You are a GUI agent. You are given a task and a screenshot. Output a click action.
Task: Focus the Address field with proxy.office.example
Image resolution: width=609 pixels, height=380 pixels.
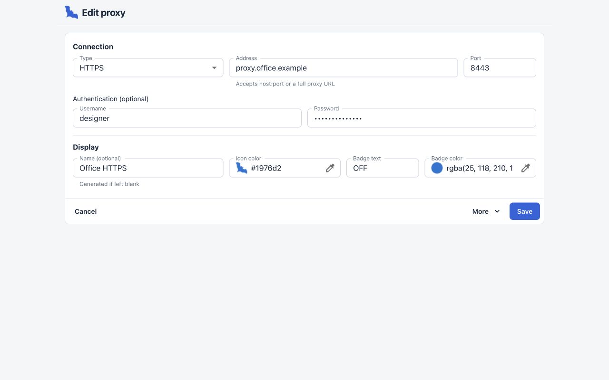tap(344, 68)
